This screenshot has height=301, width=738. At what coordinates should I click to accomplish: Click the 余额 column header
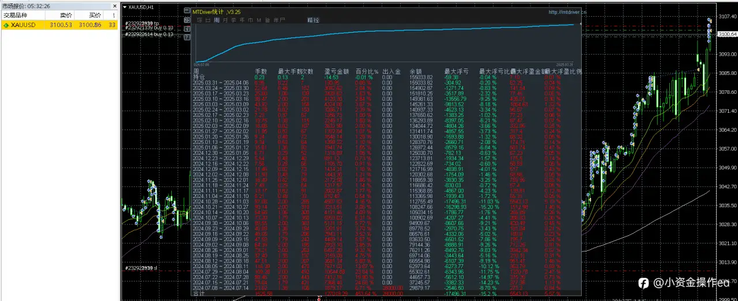[x=416, y=71]
